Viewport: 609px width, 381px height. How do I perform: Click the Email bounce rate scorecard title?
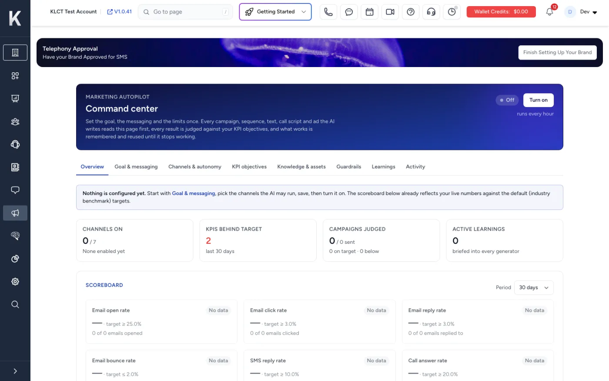pyautogui.click(x=114, y=361)
